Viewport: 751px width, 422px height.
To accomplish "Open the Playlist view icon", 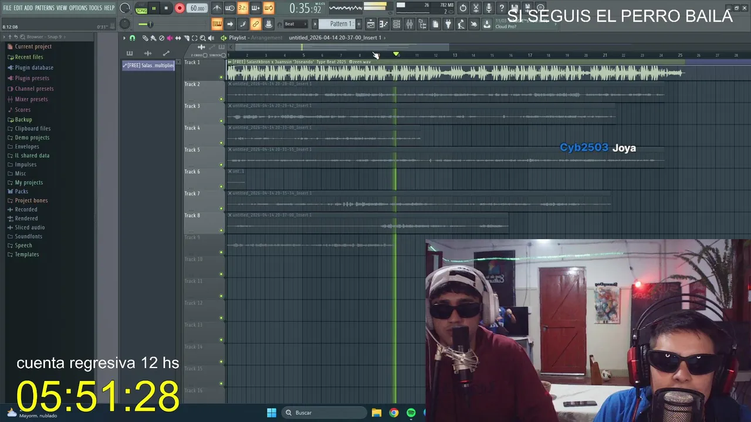I will tap(371, 24).
